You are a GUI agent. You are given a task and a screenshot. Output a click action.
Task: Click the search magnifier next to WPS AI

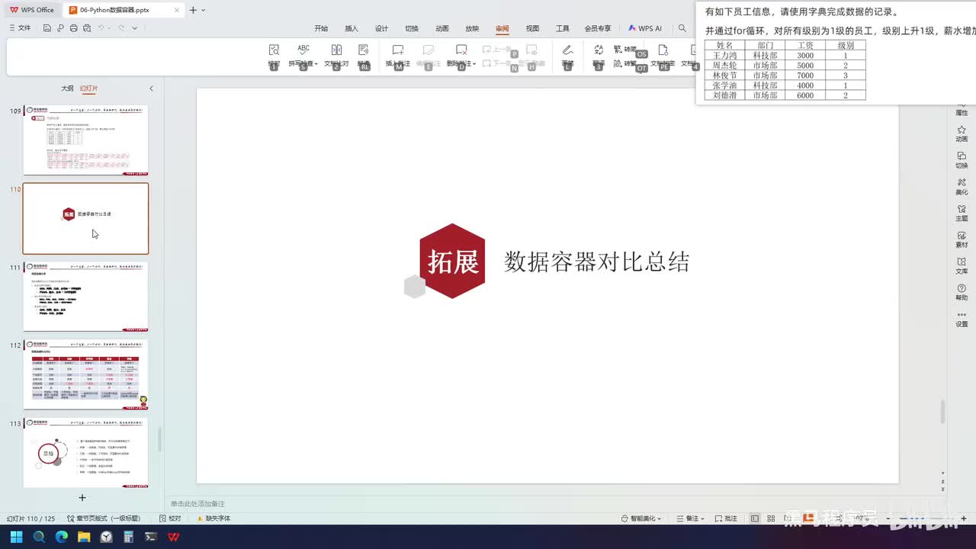(682, 28)
